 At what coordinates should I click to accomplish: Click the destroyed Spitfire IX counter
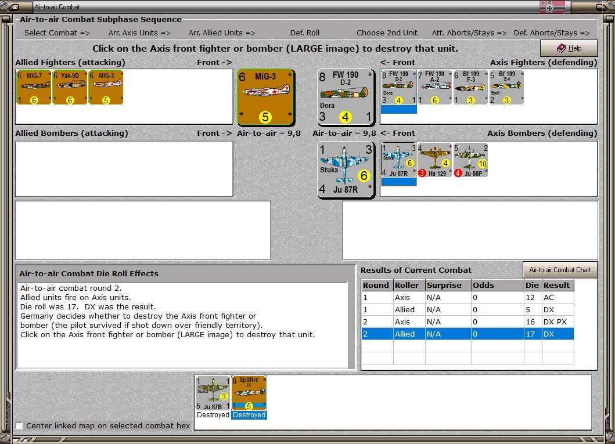pyautogui.click(x=249, y=393)
